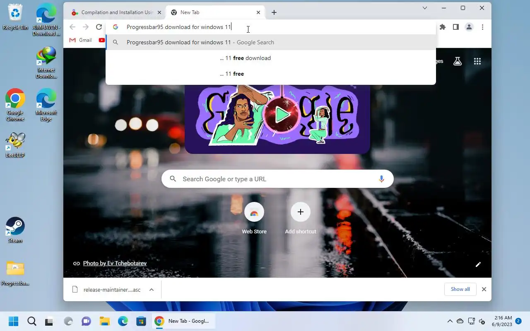
Task: Launch BeeBEEP desktop icon
Action: (x=15, y=145)
